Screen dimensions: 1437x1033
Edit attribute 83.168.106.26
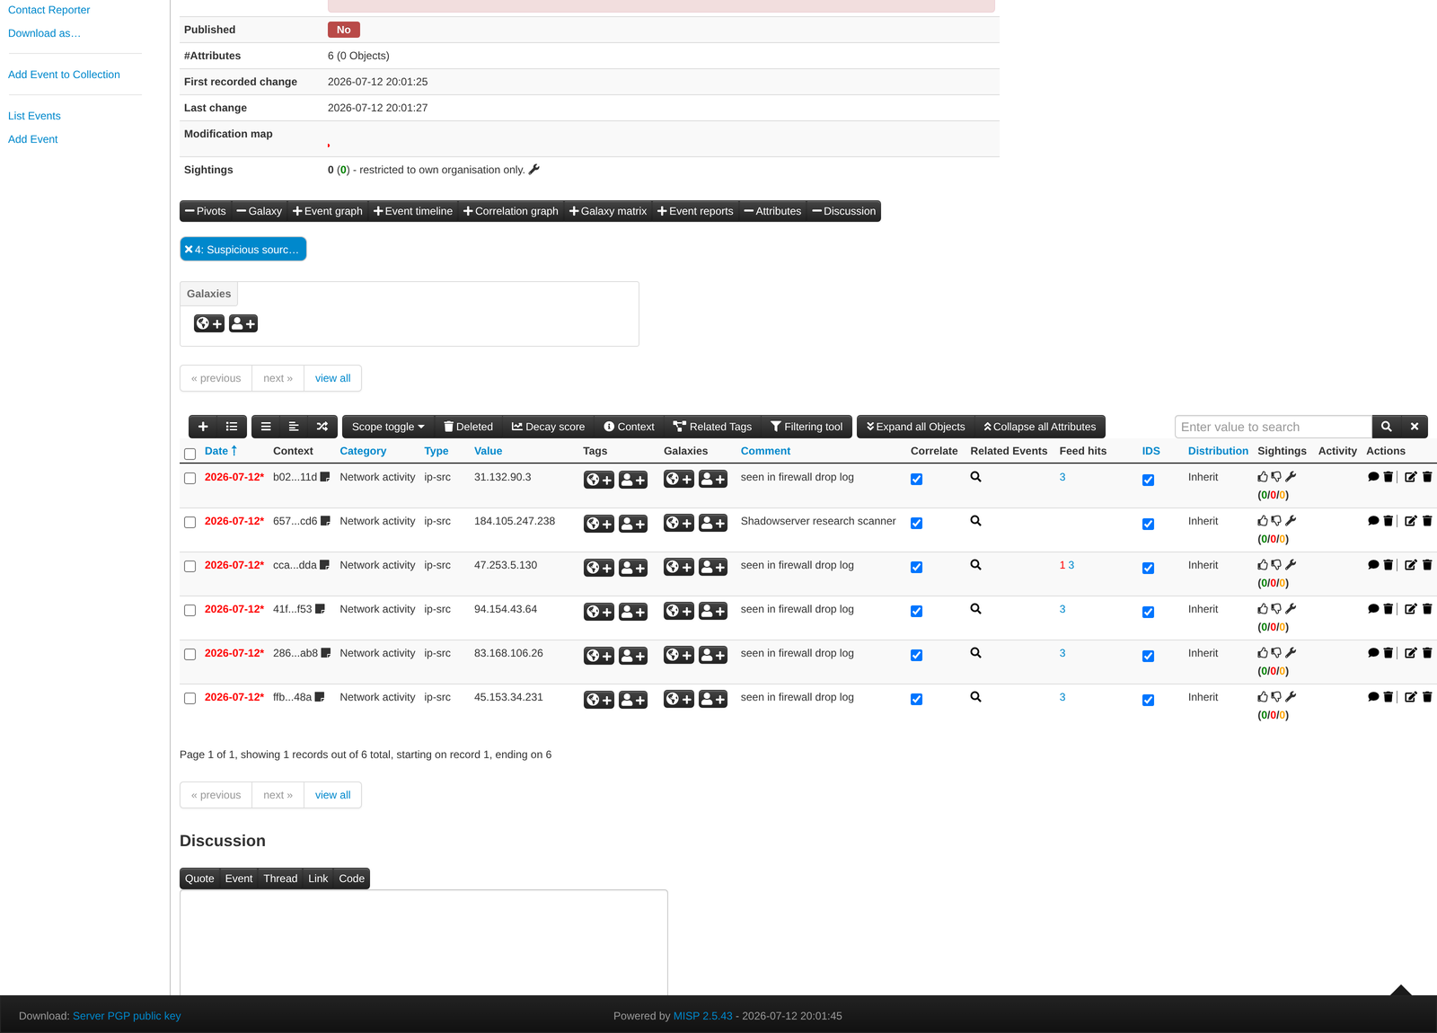click(x=1411, y=653)
